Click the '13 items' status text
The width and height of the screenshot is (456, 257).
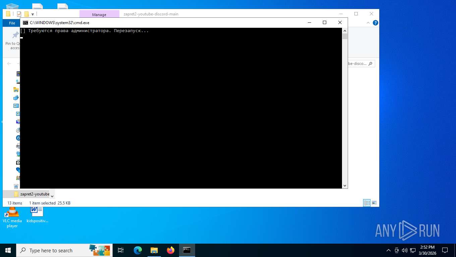pyautogui.click(x=15, y=203)
